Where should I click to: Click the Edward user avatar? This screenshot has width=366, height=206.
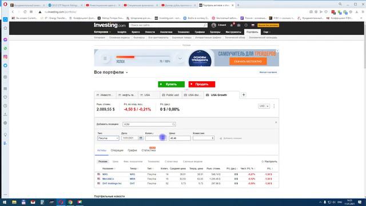(213, 25)
